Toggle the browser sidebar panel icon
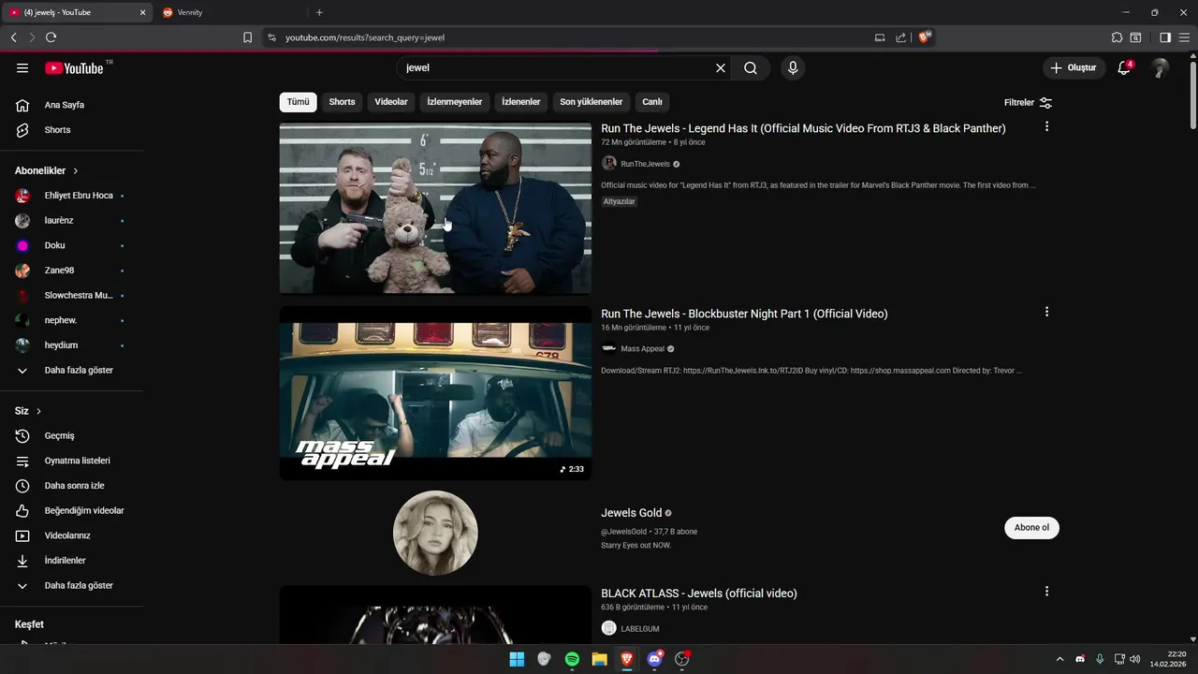Screen dimensions: 1198x674 [1165, 37]
